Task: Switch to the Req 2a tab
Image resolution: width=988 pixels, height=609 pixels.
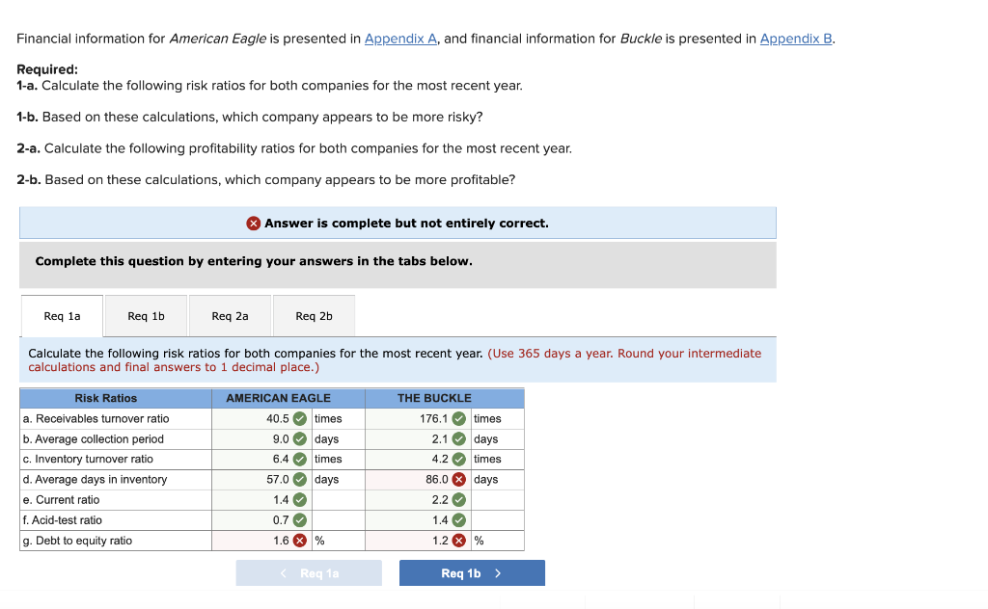Action: point(230,316)
